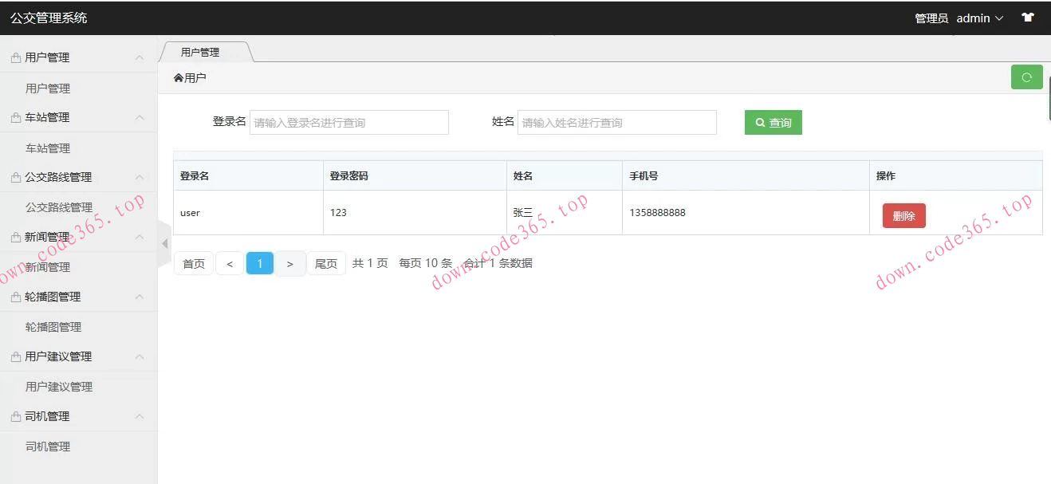Select the password cell 123
The width and height of the screenshot is (1051, 484).
pyautogui.click(x=415, y=213)
